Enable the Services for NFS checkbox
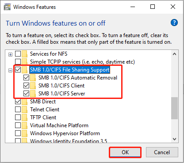The height and width of the screenshot is (163, 184). coord(18,54)
